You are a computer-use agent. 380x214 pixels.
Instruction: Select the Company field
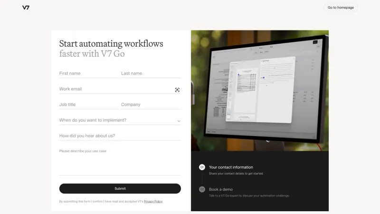click(x=151, y=105)
